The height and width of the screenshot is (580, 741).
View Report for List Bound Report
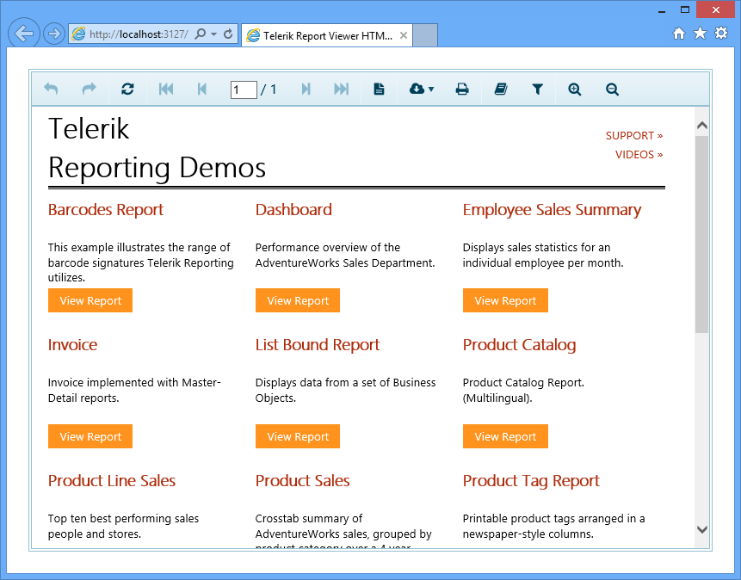point(298,436)
